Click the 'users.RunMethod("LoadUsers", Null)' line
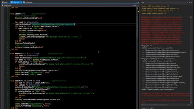The width and height of the screenshot is (194, 109). point(32,106)
